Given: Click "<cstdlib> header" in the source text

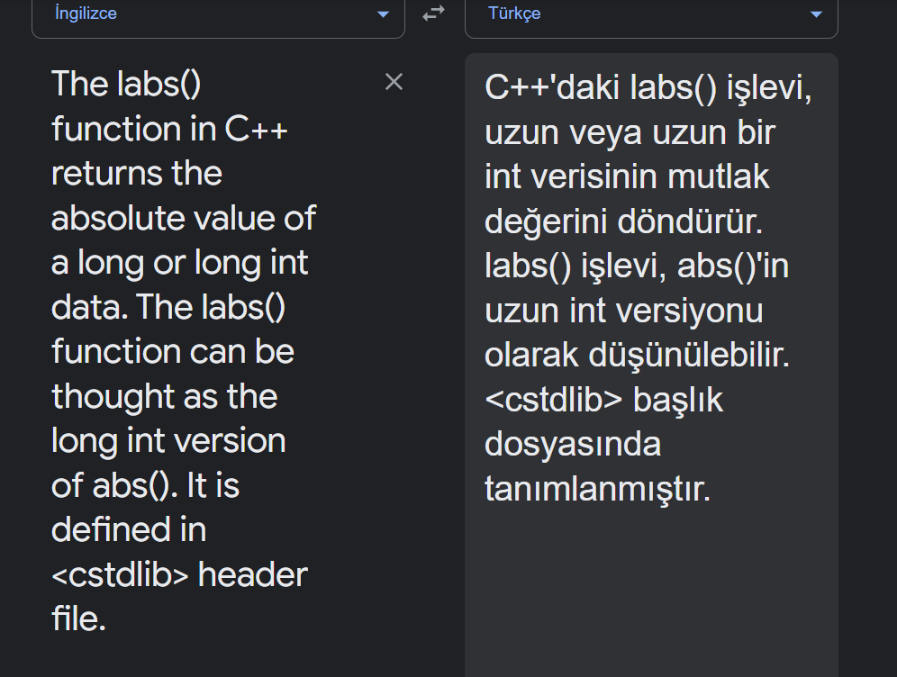Looking at the screenshot, I should point(179,574).
